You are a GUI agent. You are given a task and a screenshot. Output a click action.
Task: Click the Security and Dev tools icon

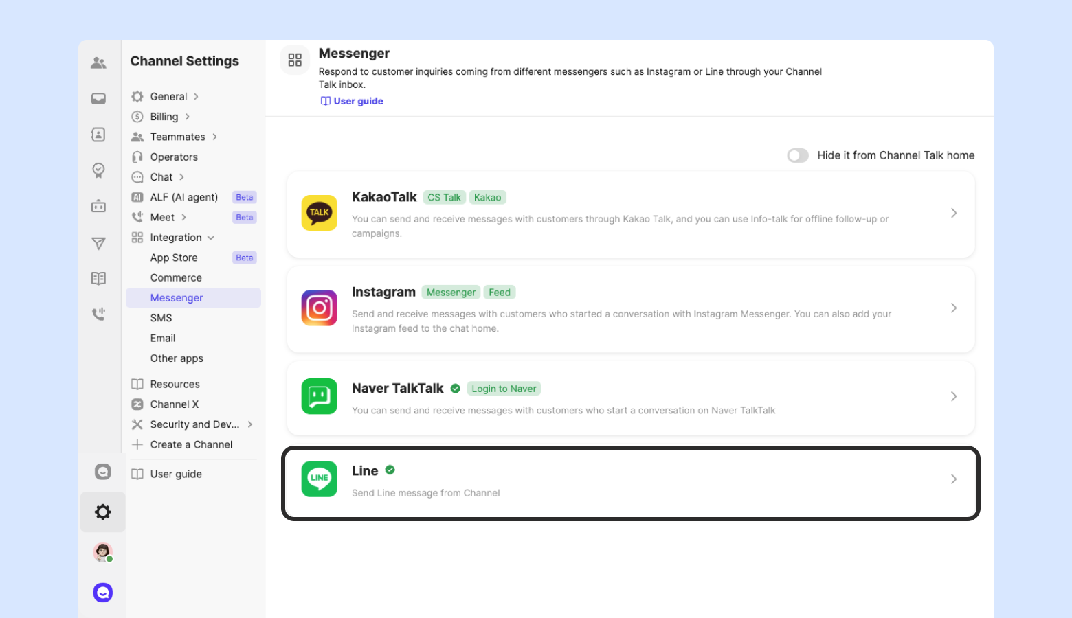[137, 424]
